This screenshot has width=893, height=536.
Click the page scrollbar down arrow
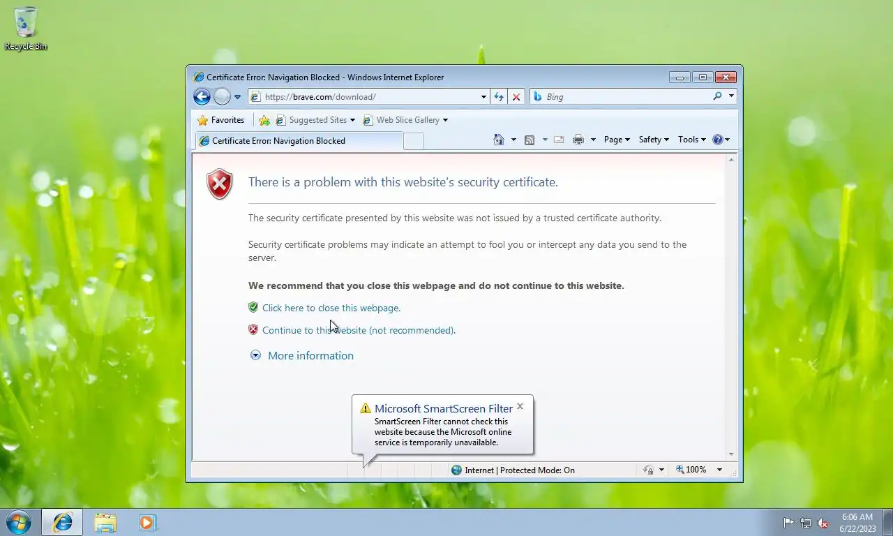point(731,454)
